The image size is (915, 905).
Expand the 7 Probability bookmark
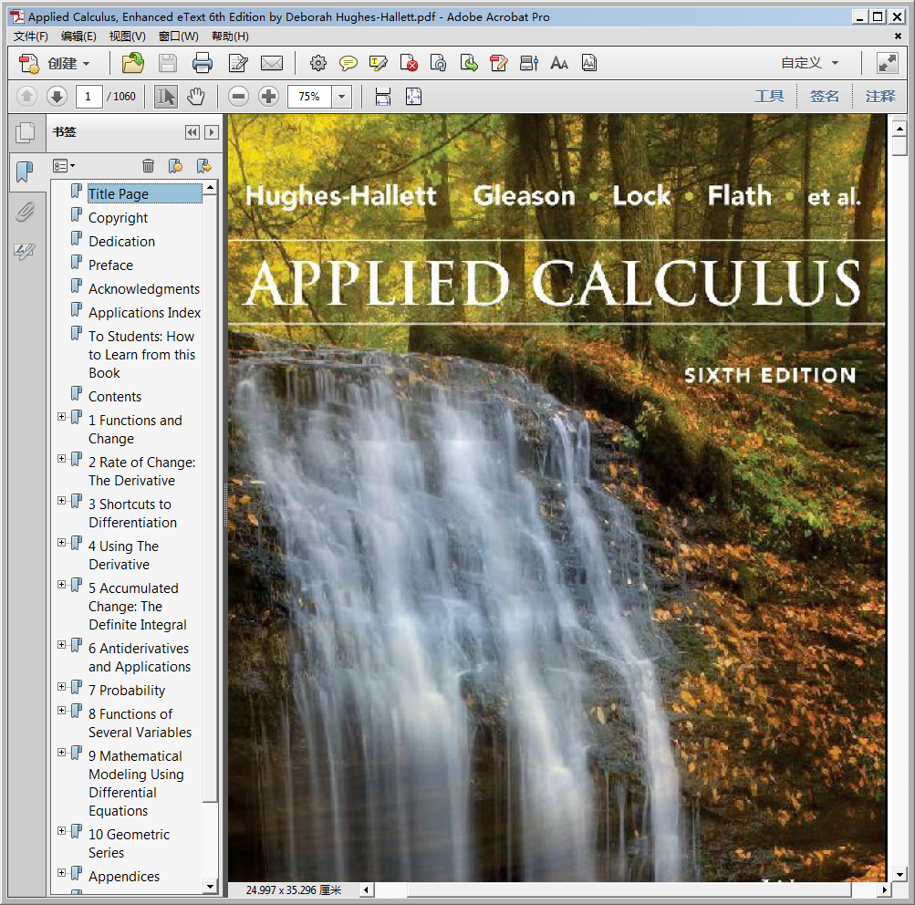coord(61,687)
